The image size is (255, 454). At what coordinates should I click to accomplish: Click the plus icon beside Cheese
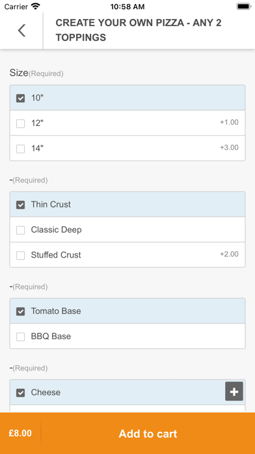coord(234,391)
